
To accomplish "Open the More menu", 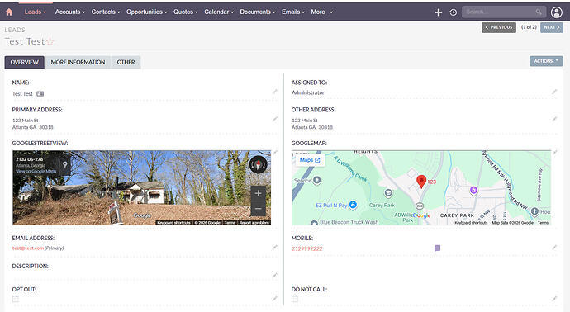I will point(321,12).
